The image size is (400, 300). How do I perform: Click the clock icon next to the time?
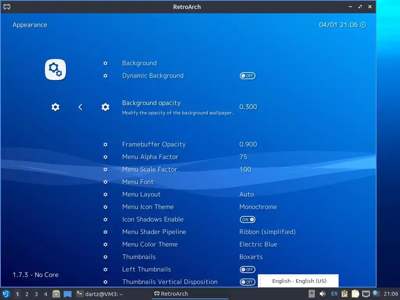point(363,25)
